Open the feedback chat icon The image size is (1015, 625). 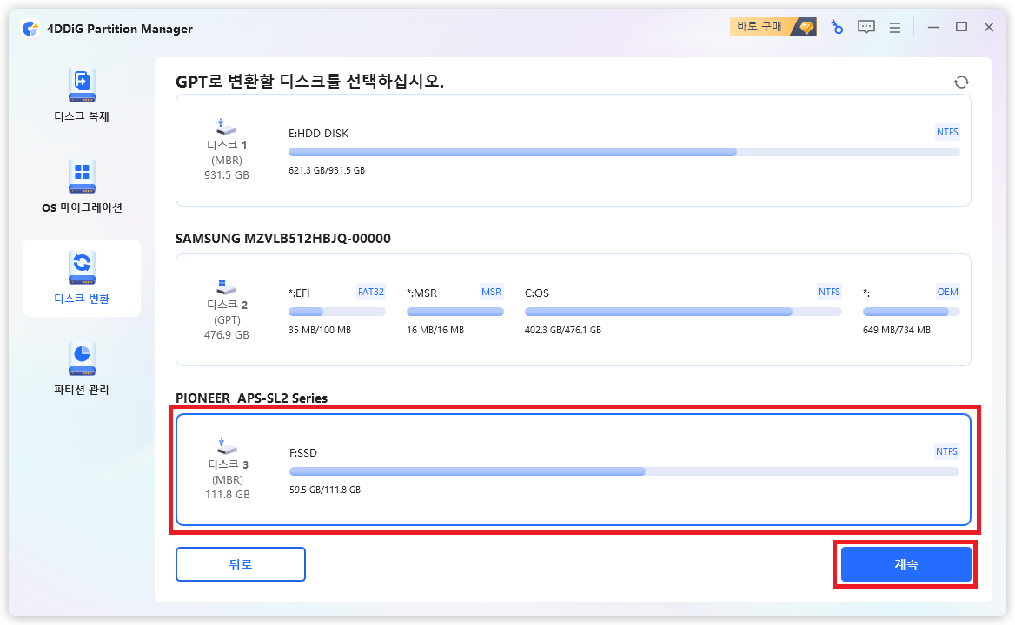pos(866,27)
